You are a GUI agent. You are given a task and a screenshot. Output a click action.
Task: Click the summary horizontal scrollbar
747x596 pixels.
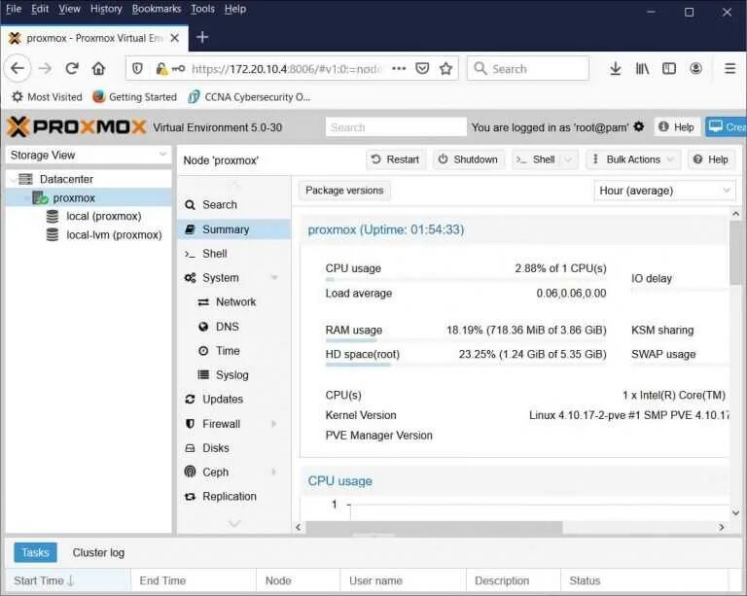tap(434, 527)
